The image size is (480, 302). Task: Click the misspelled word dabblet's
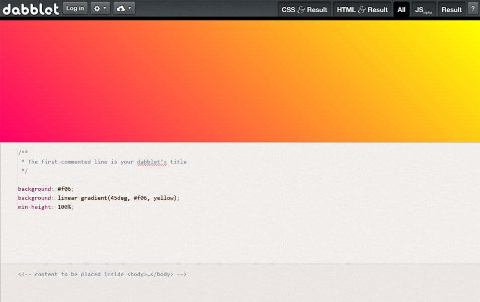152,162
